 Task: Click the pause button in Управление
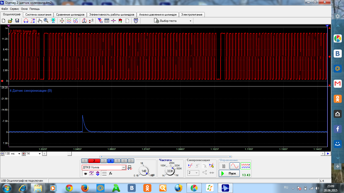224,166
